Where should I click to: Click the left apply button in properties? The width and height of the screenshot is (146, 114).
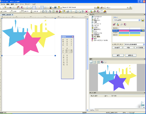[118, 55]
